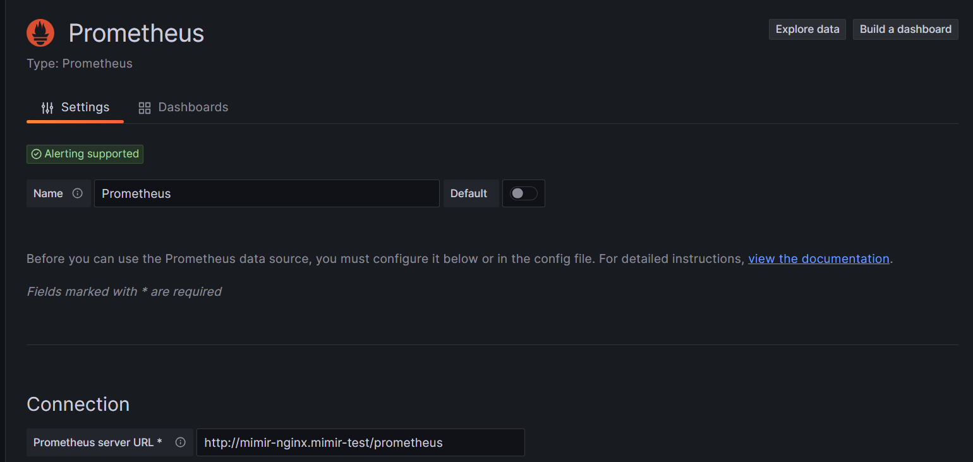This screenshot has height=462, width=973.
Task: Click the info icon beside Name label
Action: tap(78, 193)
